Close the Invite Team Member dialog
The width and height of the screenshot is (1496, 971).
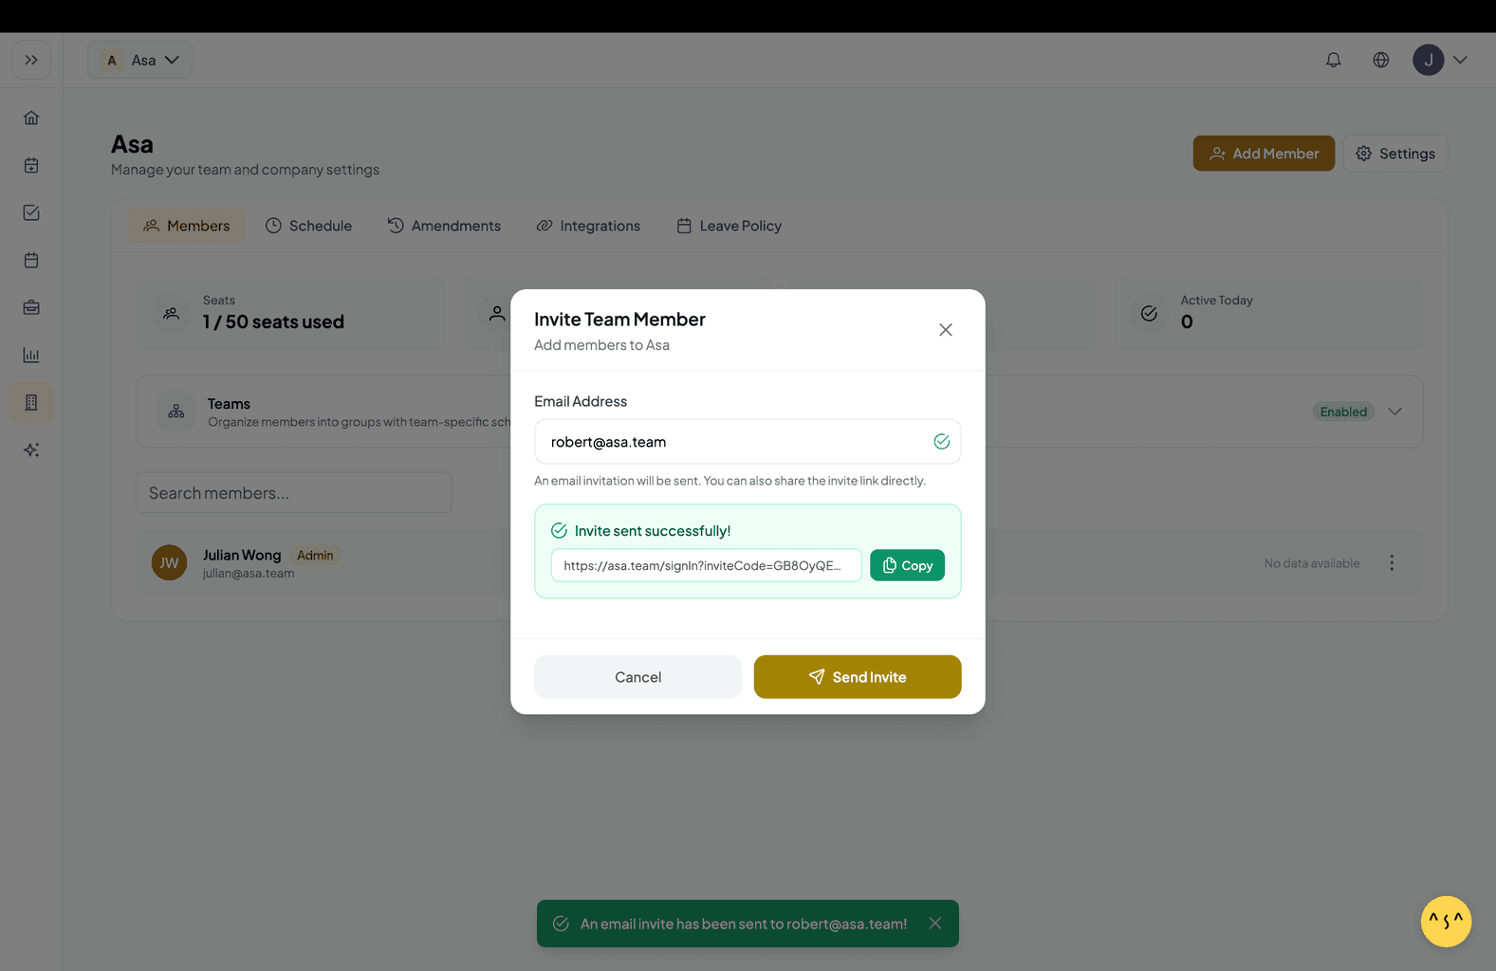945,330
